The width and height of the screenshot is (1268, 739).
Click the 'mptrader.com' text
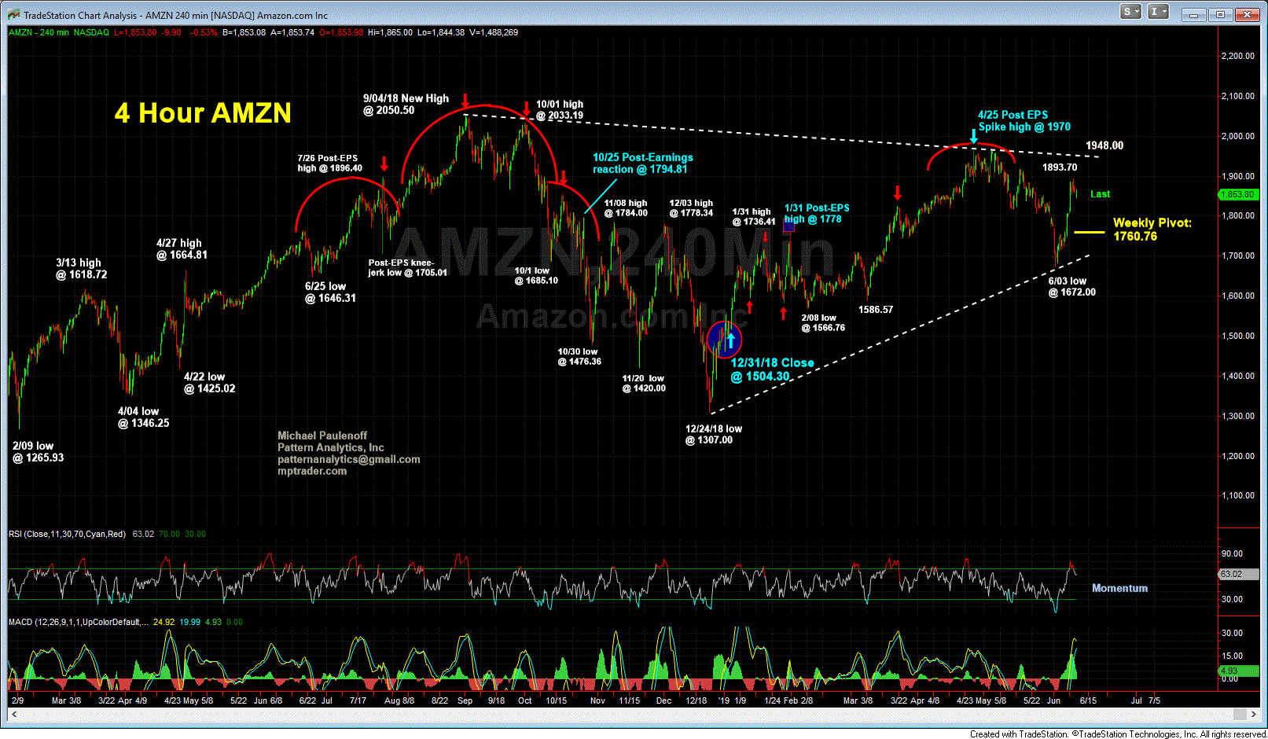312,471
